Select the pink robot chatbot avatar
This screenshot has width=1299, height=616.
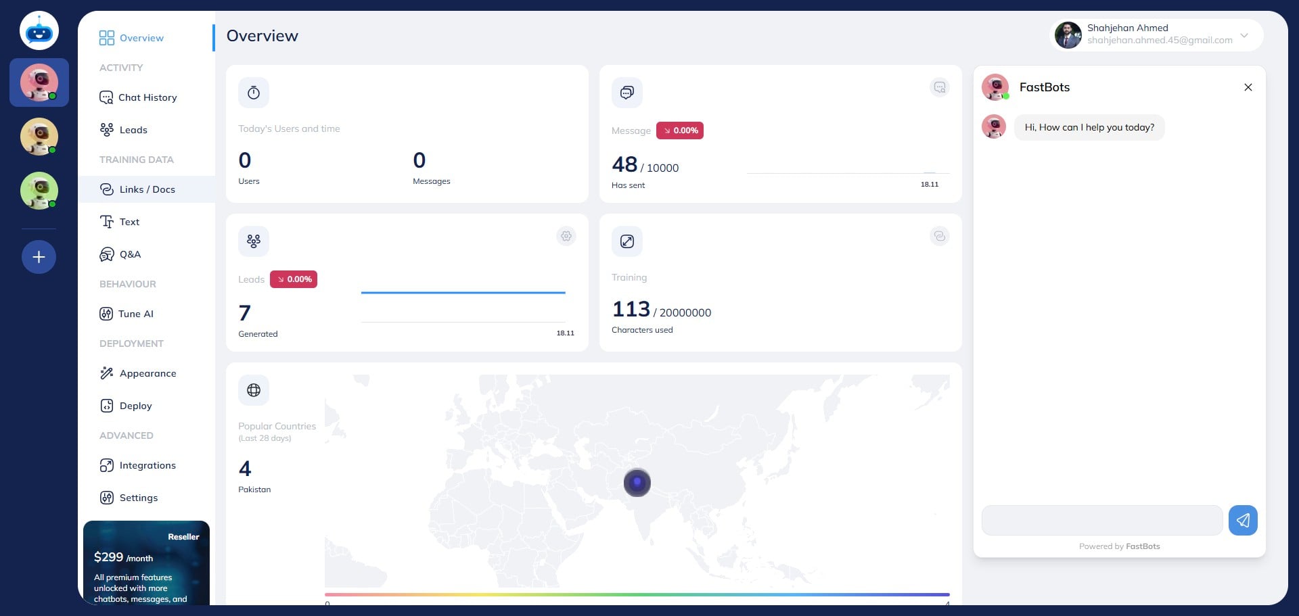click(39, 82)
